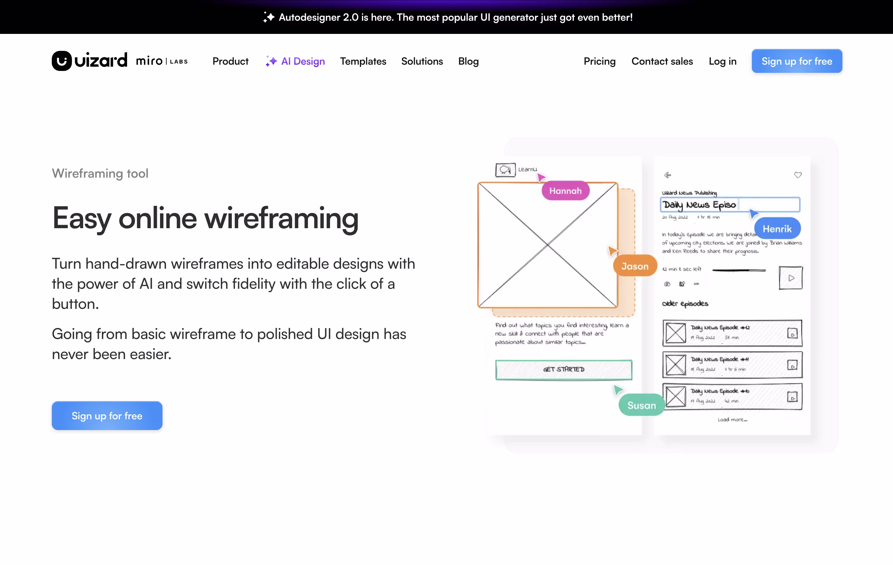This screenshot has height=565, width=893.
Task: Click the Autodesigner 2.0 announcement banner
Action: (x=455, y=17)
